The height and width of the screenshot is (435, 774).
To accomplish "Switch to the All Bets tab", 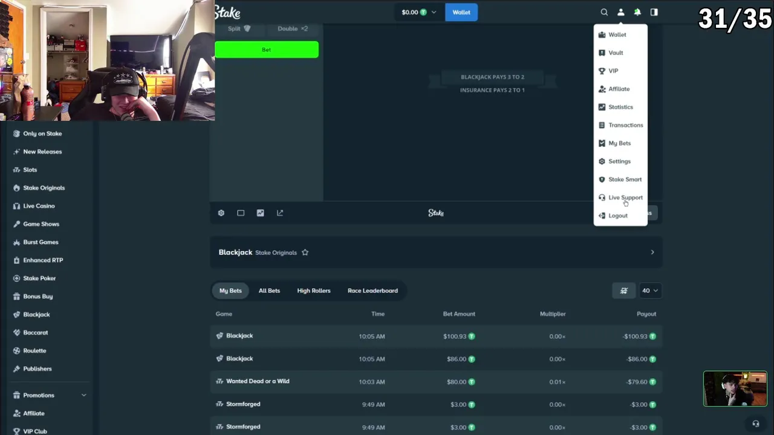I will coord(269,291).
